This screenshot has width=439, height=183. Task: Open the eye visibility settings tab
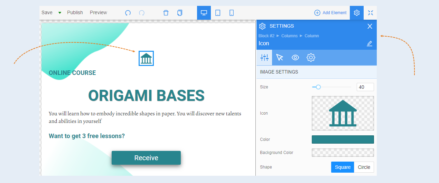pyautogui.click(x=295, y=58)
